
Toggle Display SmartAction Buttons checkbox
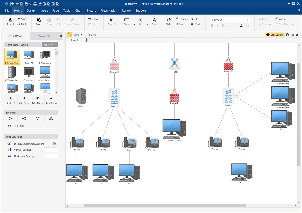55,144
